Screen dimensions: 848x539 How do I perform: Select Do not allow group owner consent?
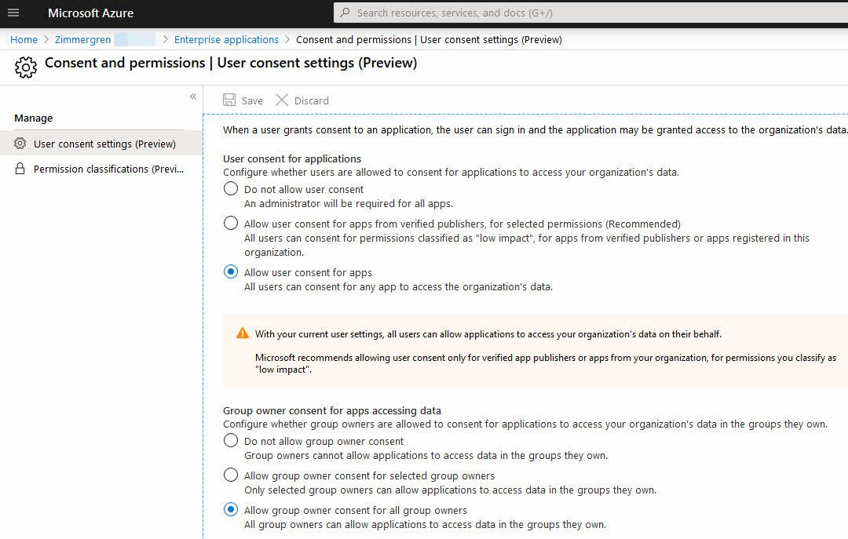pos(231,441)
